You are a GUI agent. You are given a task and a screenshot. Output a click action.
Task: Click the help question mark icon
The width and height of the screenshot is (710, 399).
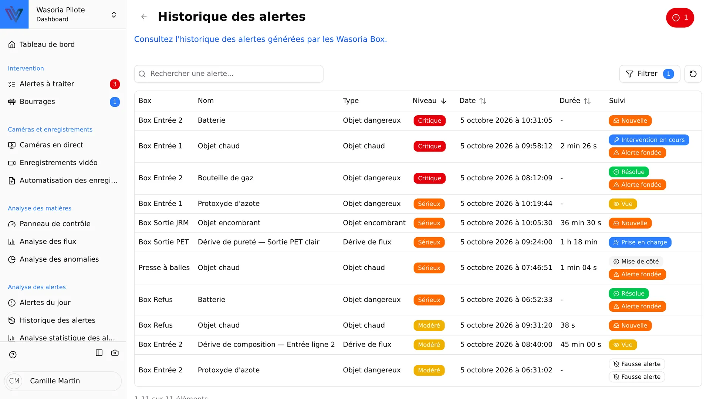click(13, 355)
